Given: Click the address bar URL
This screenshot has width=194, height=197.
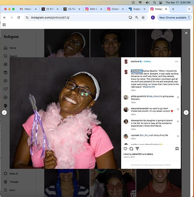Looking at the screenshot, I should click(50, 18).
